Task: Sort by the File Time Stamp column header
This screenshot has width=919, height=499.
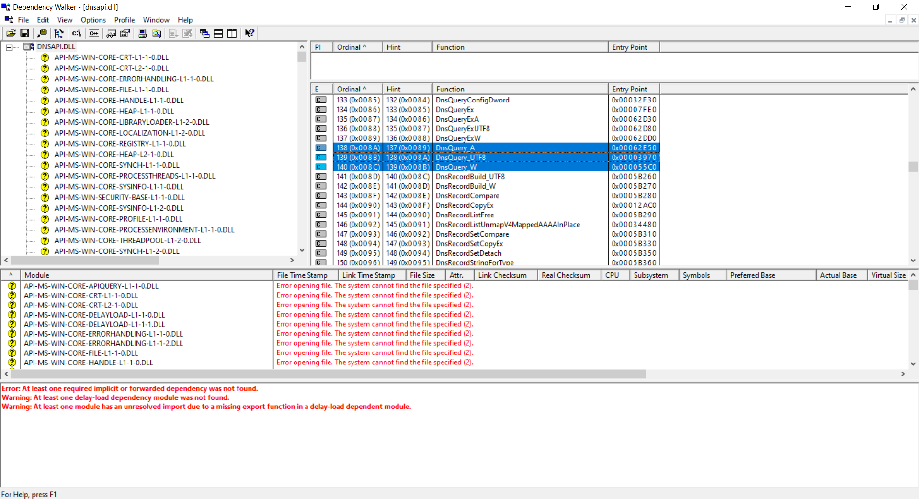Action: [x=306, y=275]
